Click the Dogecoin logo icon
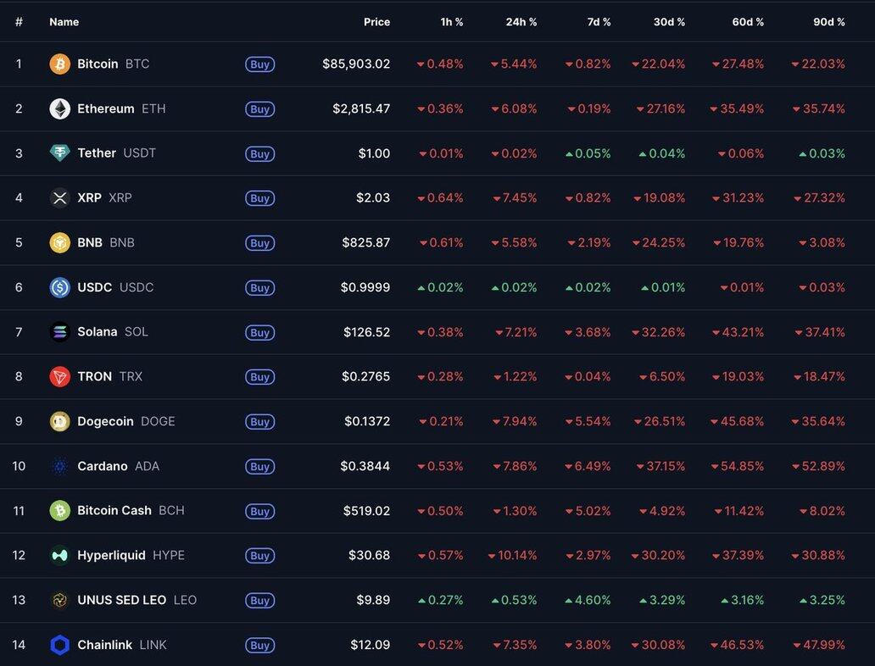Screen dimensions: 875x666 click(x=59, y=421)
